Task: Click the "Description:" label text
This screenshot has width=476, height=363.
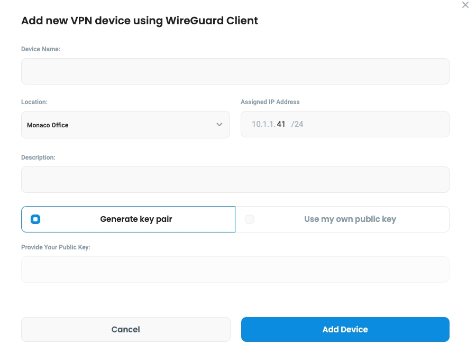Action: tap(38, 157)
